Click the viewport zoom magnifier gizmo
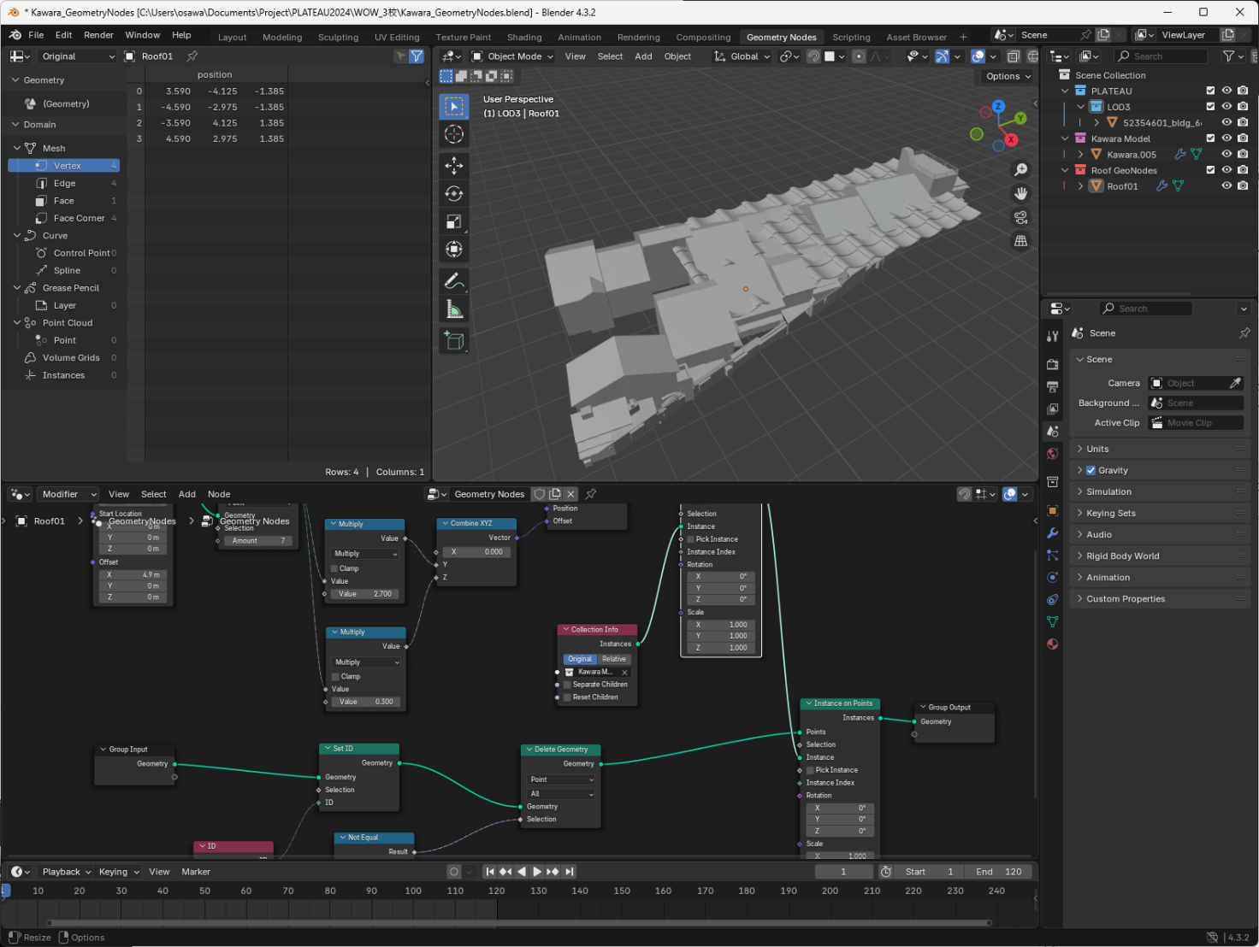Image resolution: width=1259 pixels, height=947 pixels. [1020, 170]
